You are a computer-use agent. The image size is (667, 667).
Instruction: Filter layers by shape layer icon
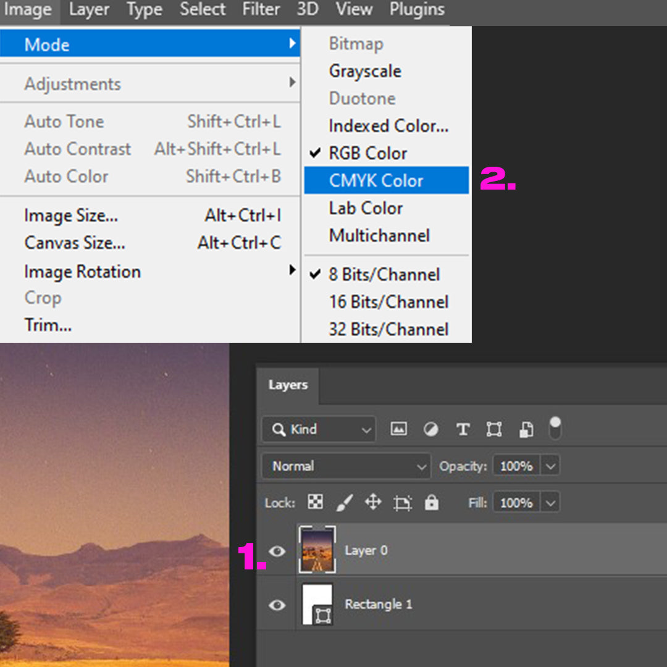click(494, 429)
